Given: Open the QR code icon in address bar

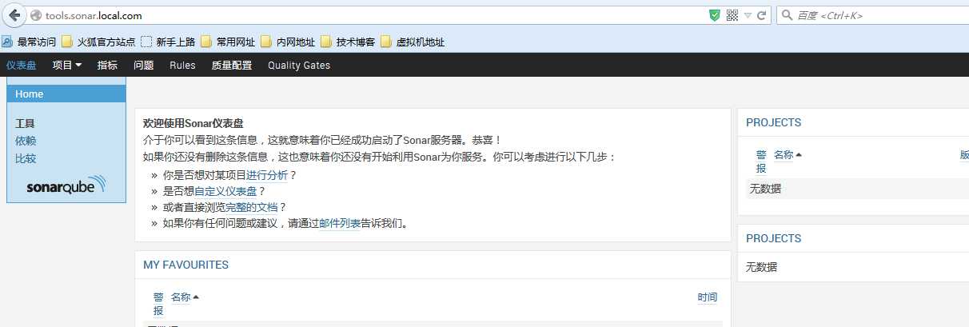Looking at the screenshot, I should [x=732, y=15].
